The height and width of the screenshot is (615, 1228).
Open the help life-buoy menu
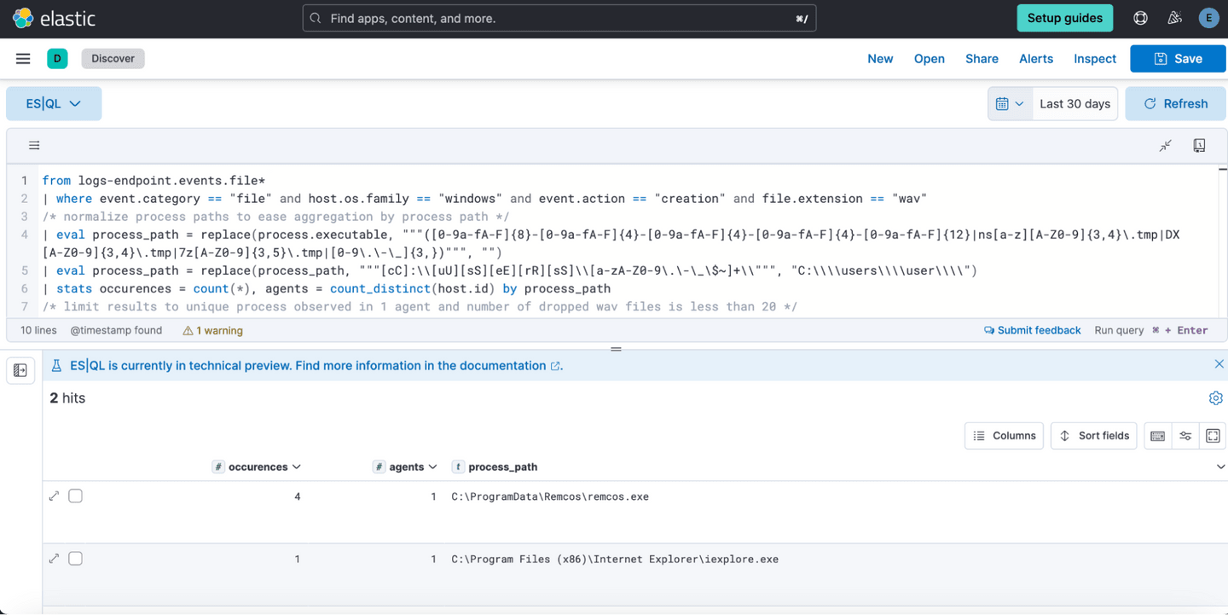[x=1140, y=18]
